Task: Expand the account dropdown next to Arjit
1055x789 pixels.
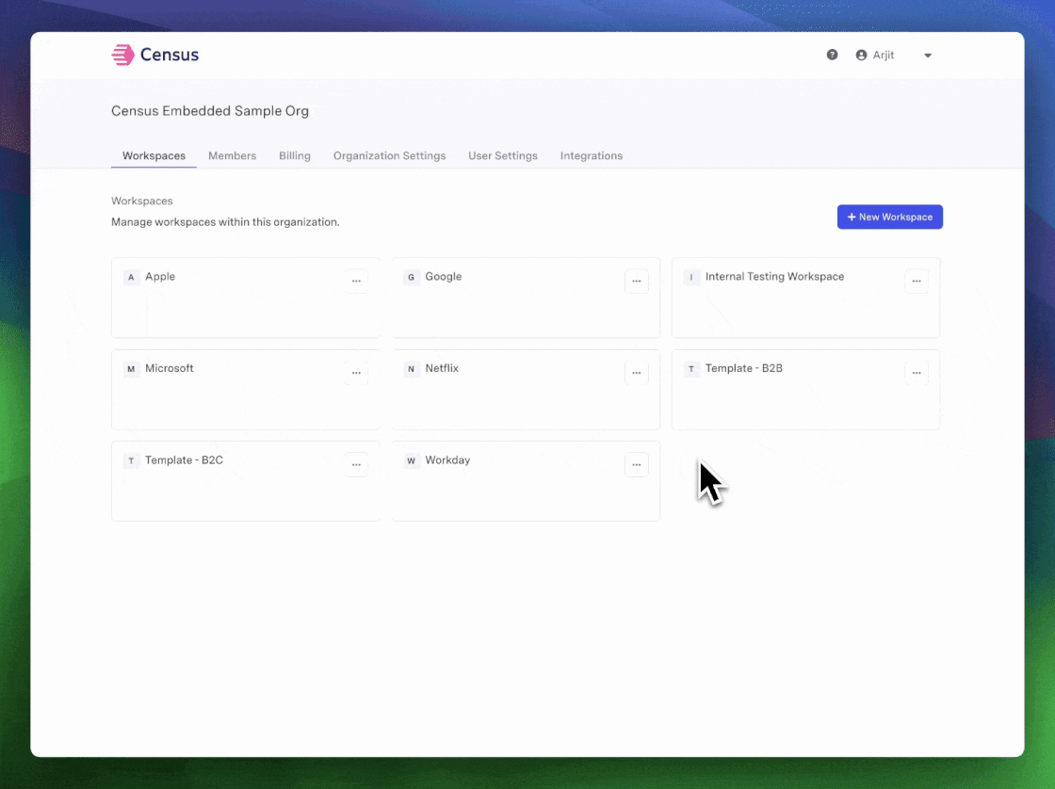Action: (x=927, y=55)
